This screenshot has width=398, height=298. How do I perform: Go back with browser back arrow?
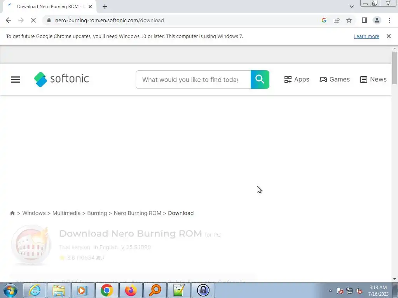[9, 20]
